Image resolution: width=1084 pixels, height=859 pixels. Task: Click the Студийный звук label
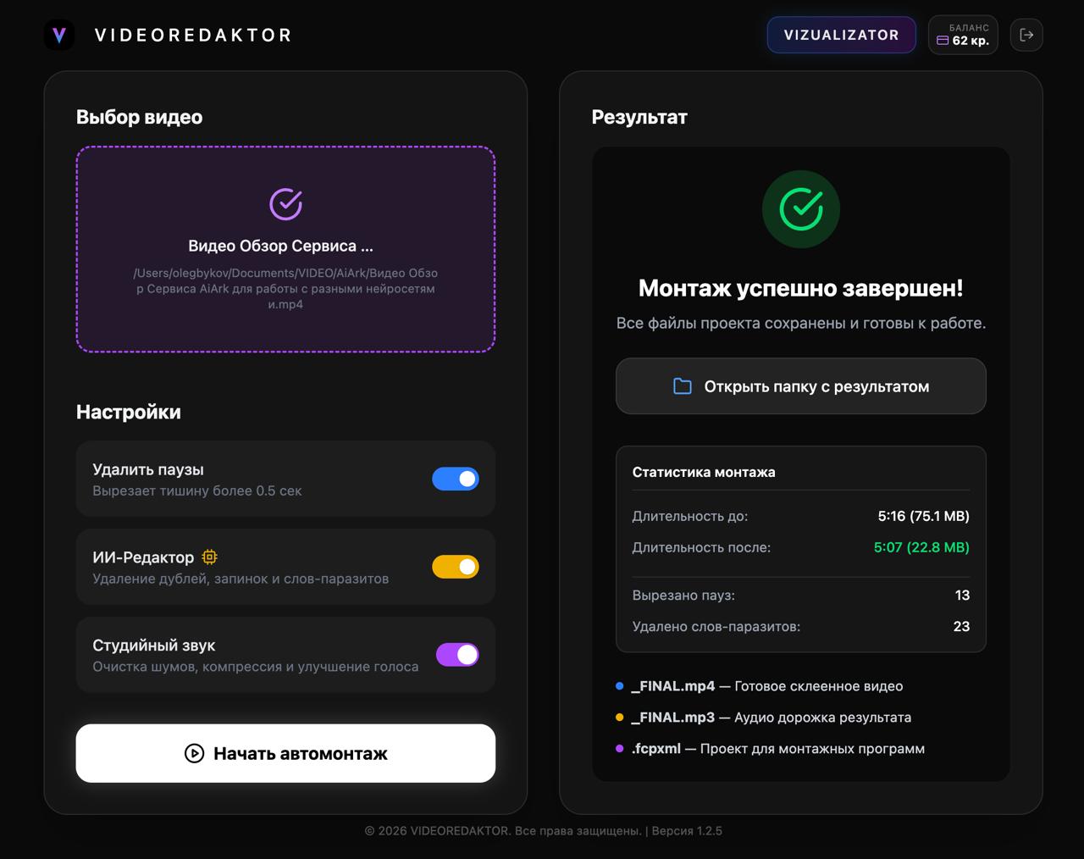pyautogui.click(x=154, y=646)
